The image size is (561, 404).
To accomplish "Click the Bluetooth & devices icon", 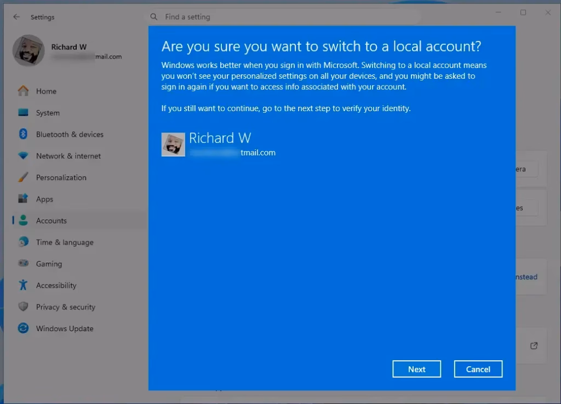I will 23,134.
